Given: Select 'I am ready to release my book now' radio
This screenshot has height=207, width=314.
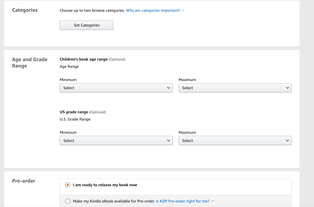Looking at the screenshot, I should [x=68, y=185].
